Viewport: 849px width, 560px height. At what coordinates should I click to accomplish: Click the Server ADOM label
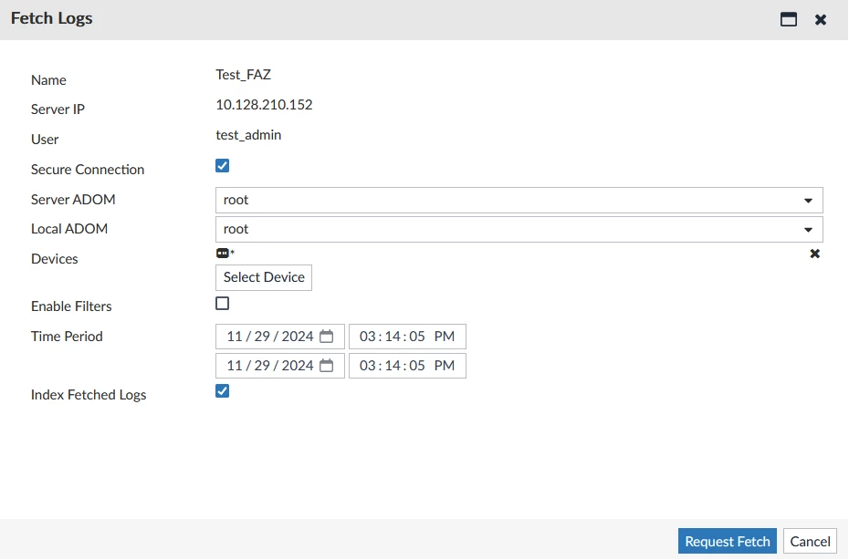73,200
